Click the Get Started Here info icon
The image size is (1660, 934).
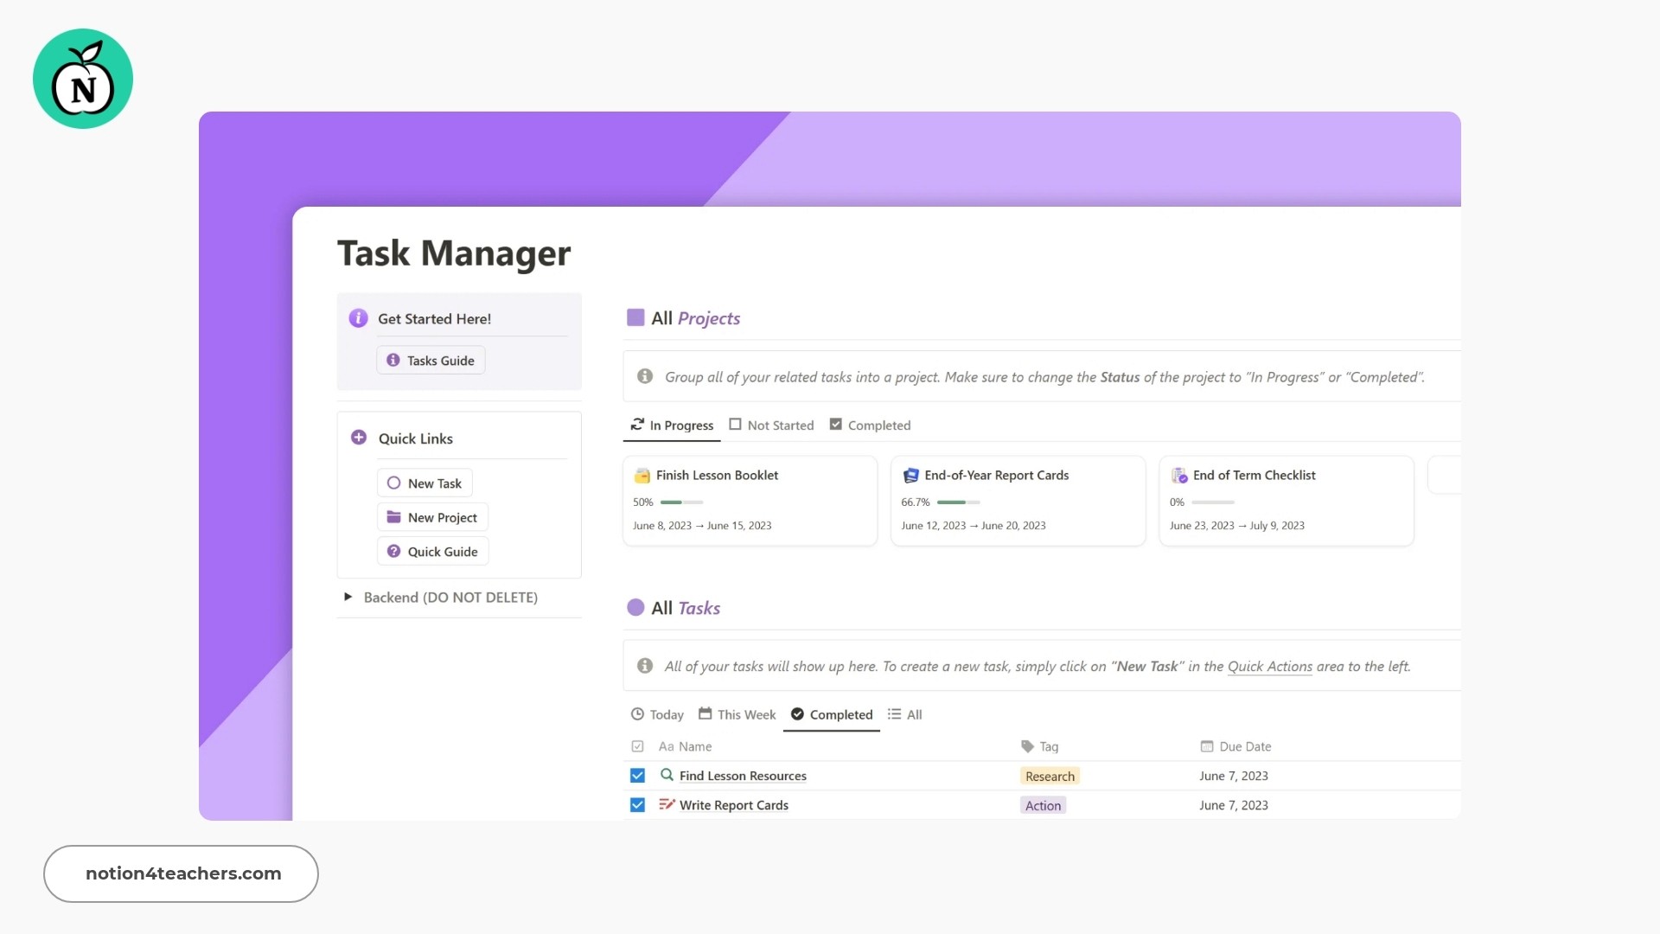coord(358,317)
